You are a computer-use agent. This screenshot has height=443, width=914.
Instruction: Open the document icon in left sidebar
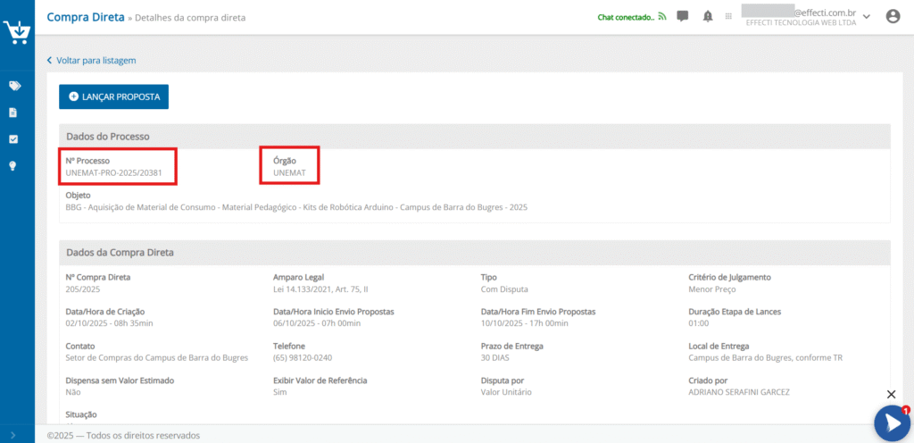13,113
